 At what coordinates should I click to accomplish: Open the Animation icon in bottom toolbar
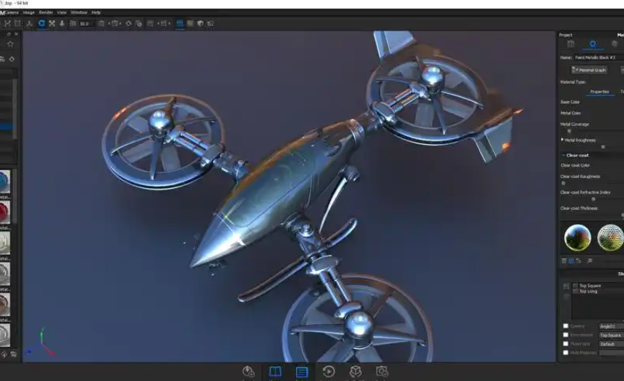(329, 372)
